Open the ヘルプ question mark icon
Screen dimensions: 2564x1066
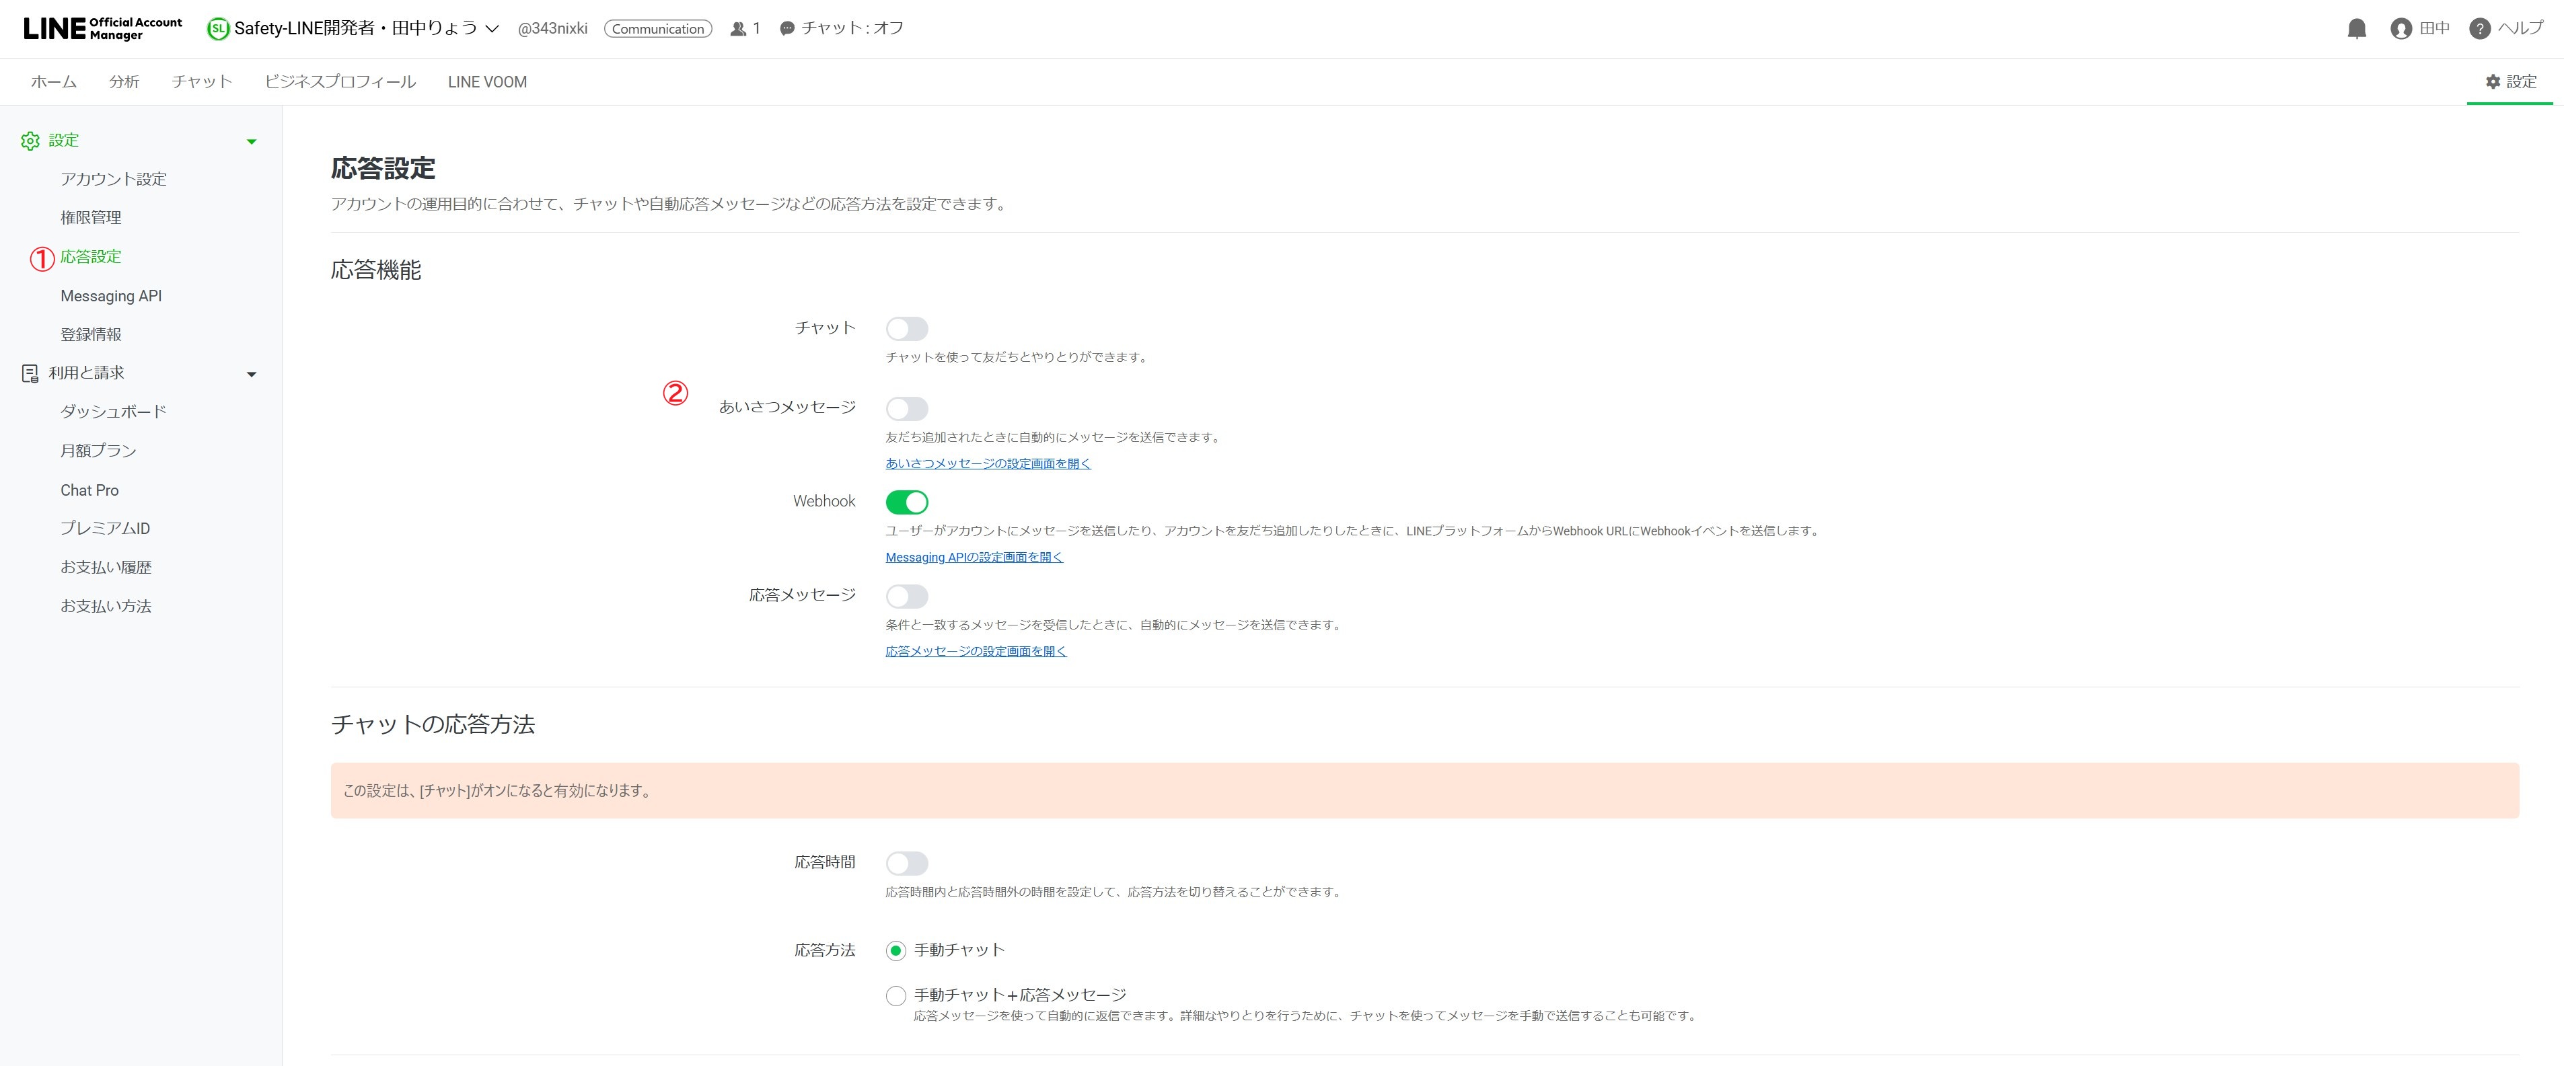point(2479,29)
